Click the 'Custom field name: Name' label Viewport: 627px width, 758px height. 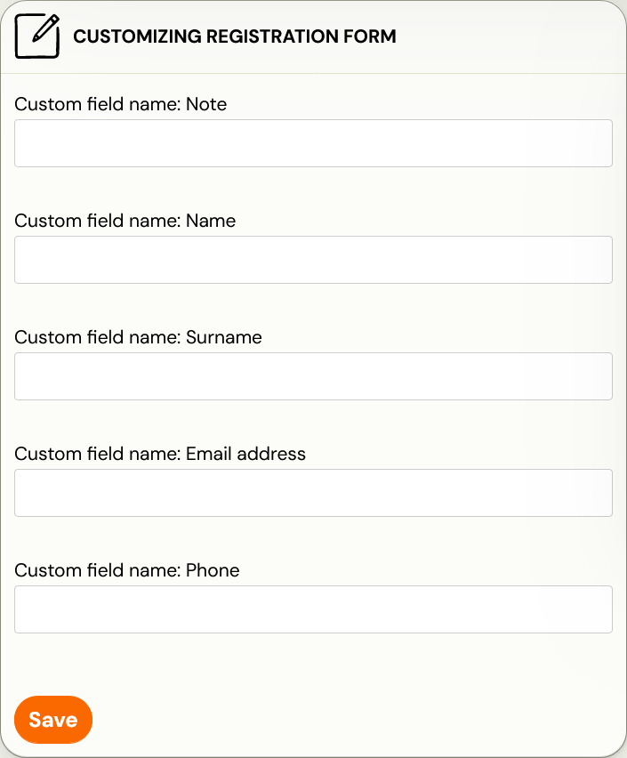click(125, 221)
